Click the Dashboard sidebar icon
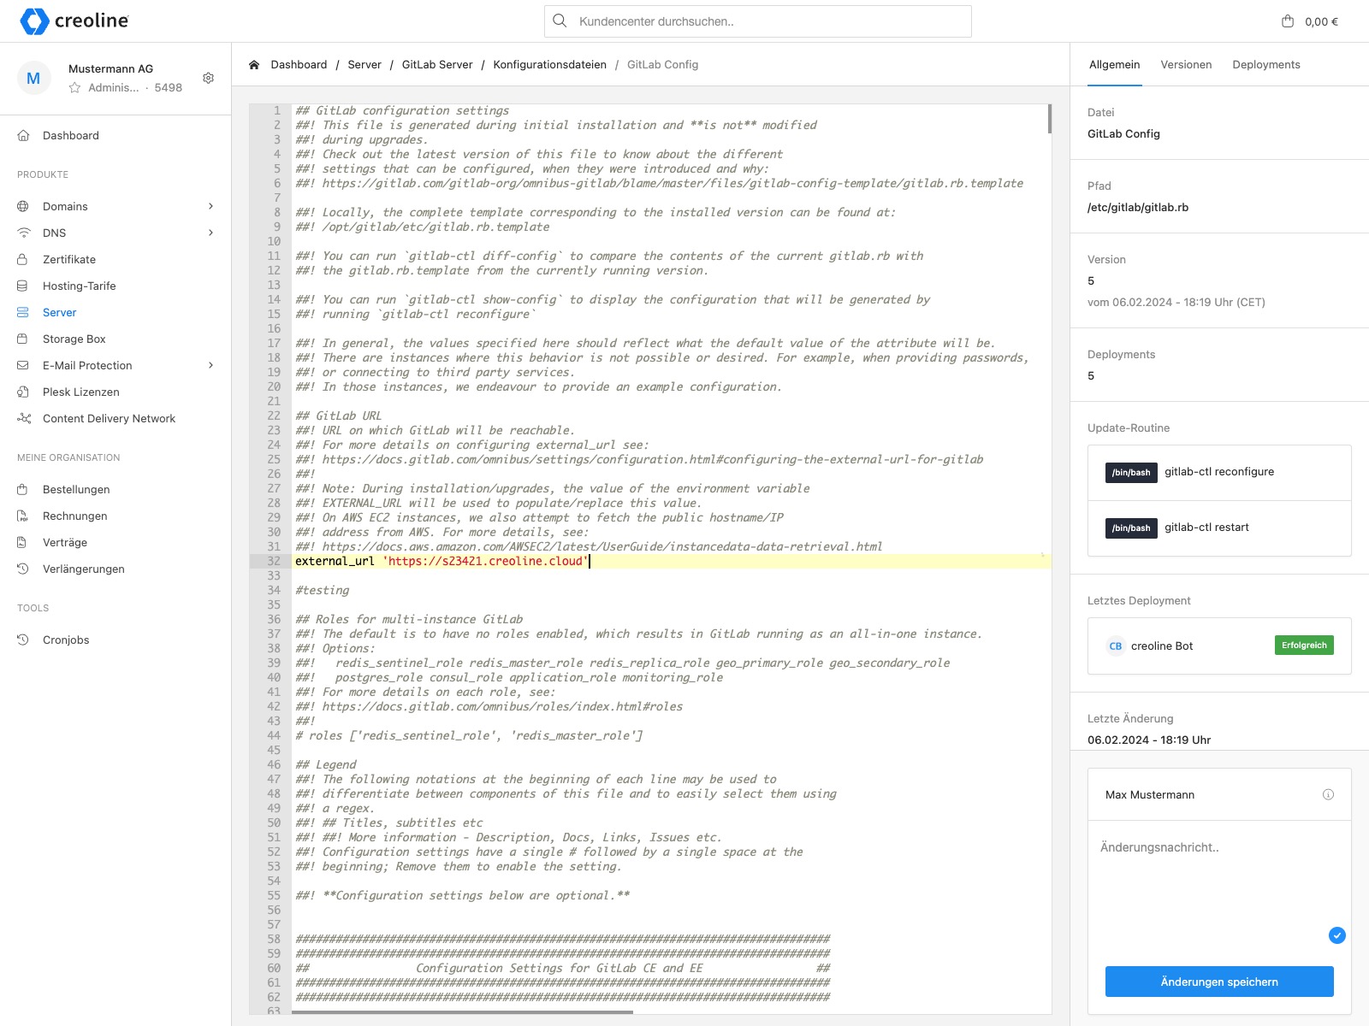 [x=23, y=135]
